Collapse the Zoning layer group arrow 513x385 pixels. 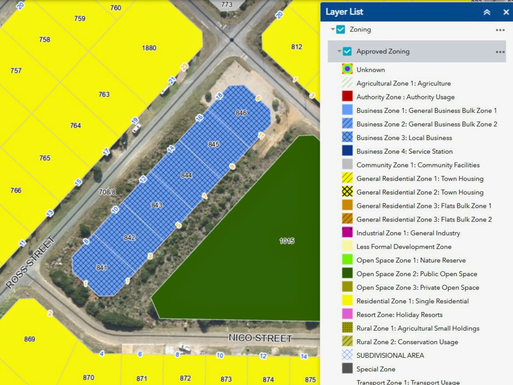333,29
